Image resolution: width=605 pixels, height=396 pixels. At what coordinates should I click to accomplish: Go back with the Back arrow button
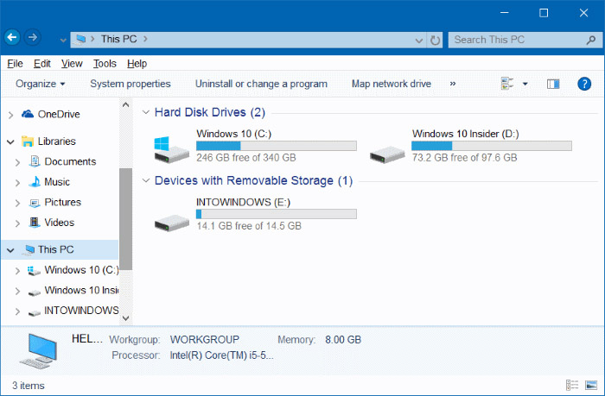pyautogui.click(x=12, y=38)
